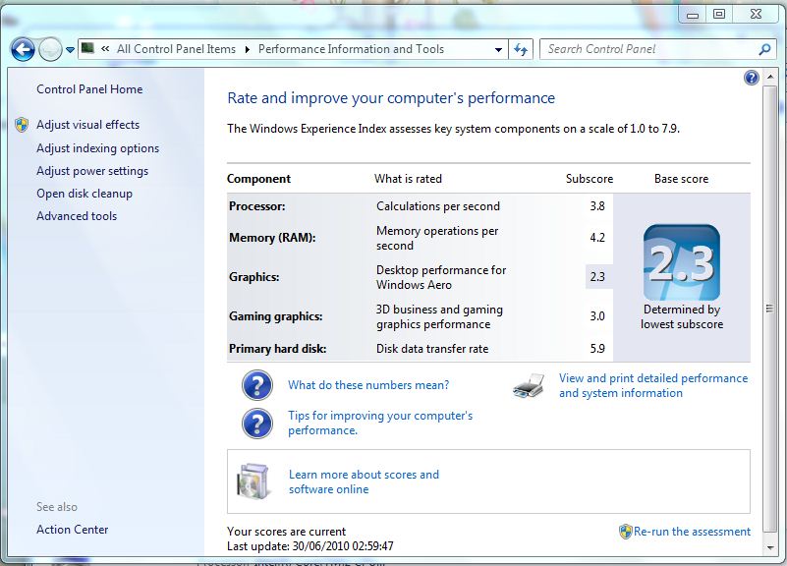Click the magnifier search icon
Viewport: 787px width, 566px height.
point(764,49)
